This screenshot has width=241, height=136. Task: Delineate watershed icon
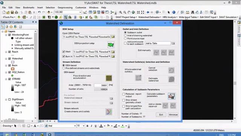[171, 79]
